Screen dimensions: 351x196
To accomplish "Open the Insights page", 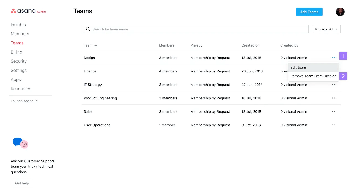I will pyautogui.click(x=18, y=24).
